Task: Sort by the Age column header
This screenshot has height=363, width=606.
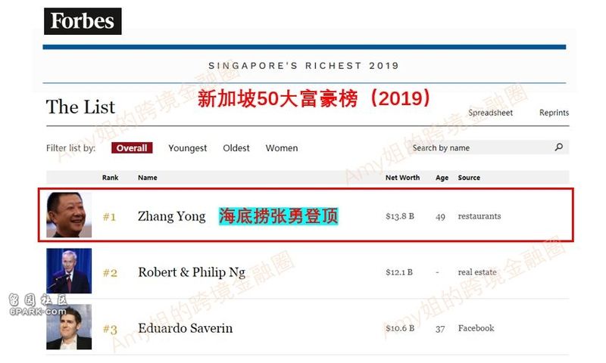Action: [442, 178]
